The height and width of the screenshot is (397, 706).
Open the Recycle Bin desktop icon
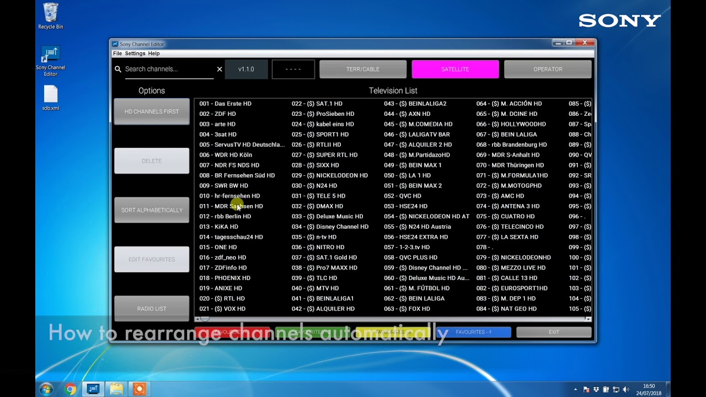click(51, 15)
